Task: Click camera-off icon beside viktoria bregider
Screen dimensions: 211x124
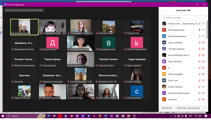Action: pyautogui.click(x=203, y=74)
